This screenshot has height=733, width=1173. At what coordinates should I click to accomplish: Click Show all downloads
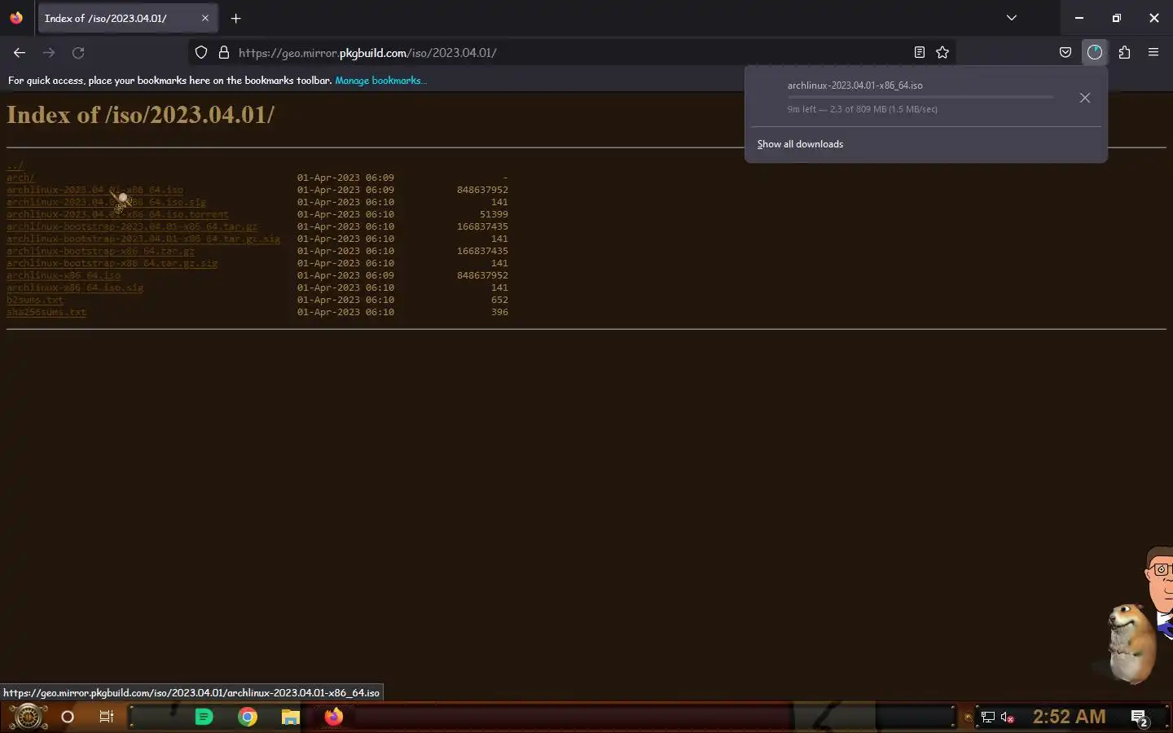(800, 144)
